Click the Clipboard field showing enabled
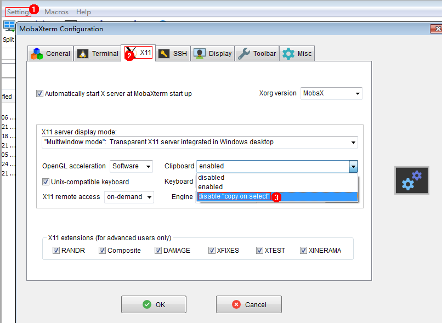The width and height of the screenshot is (442, 323). 273,166
